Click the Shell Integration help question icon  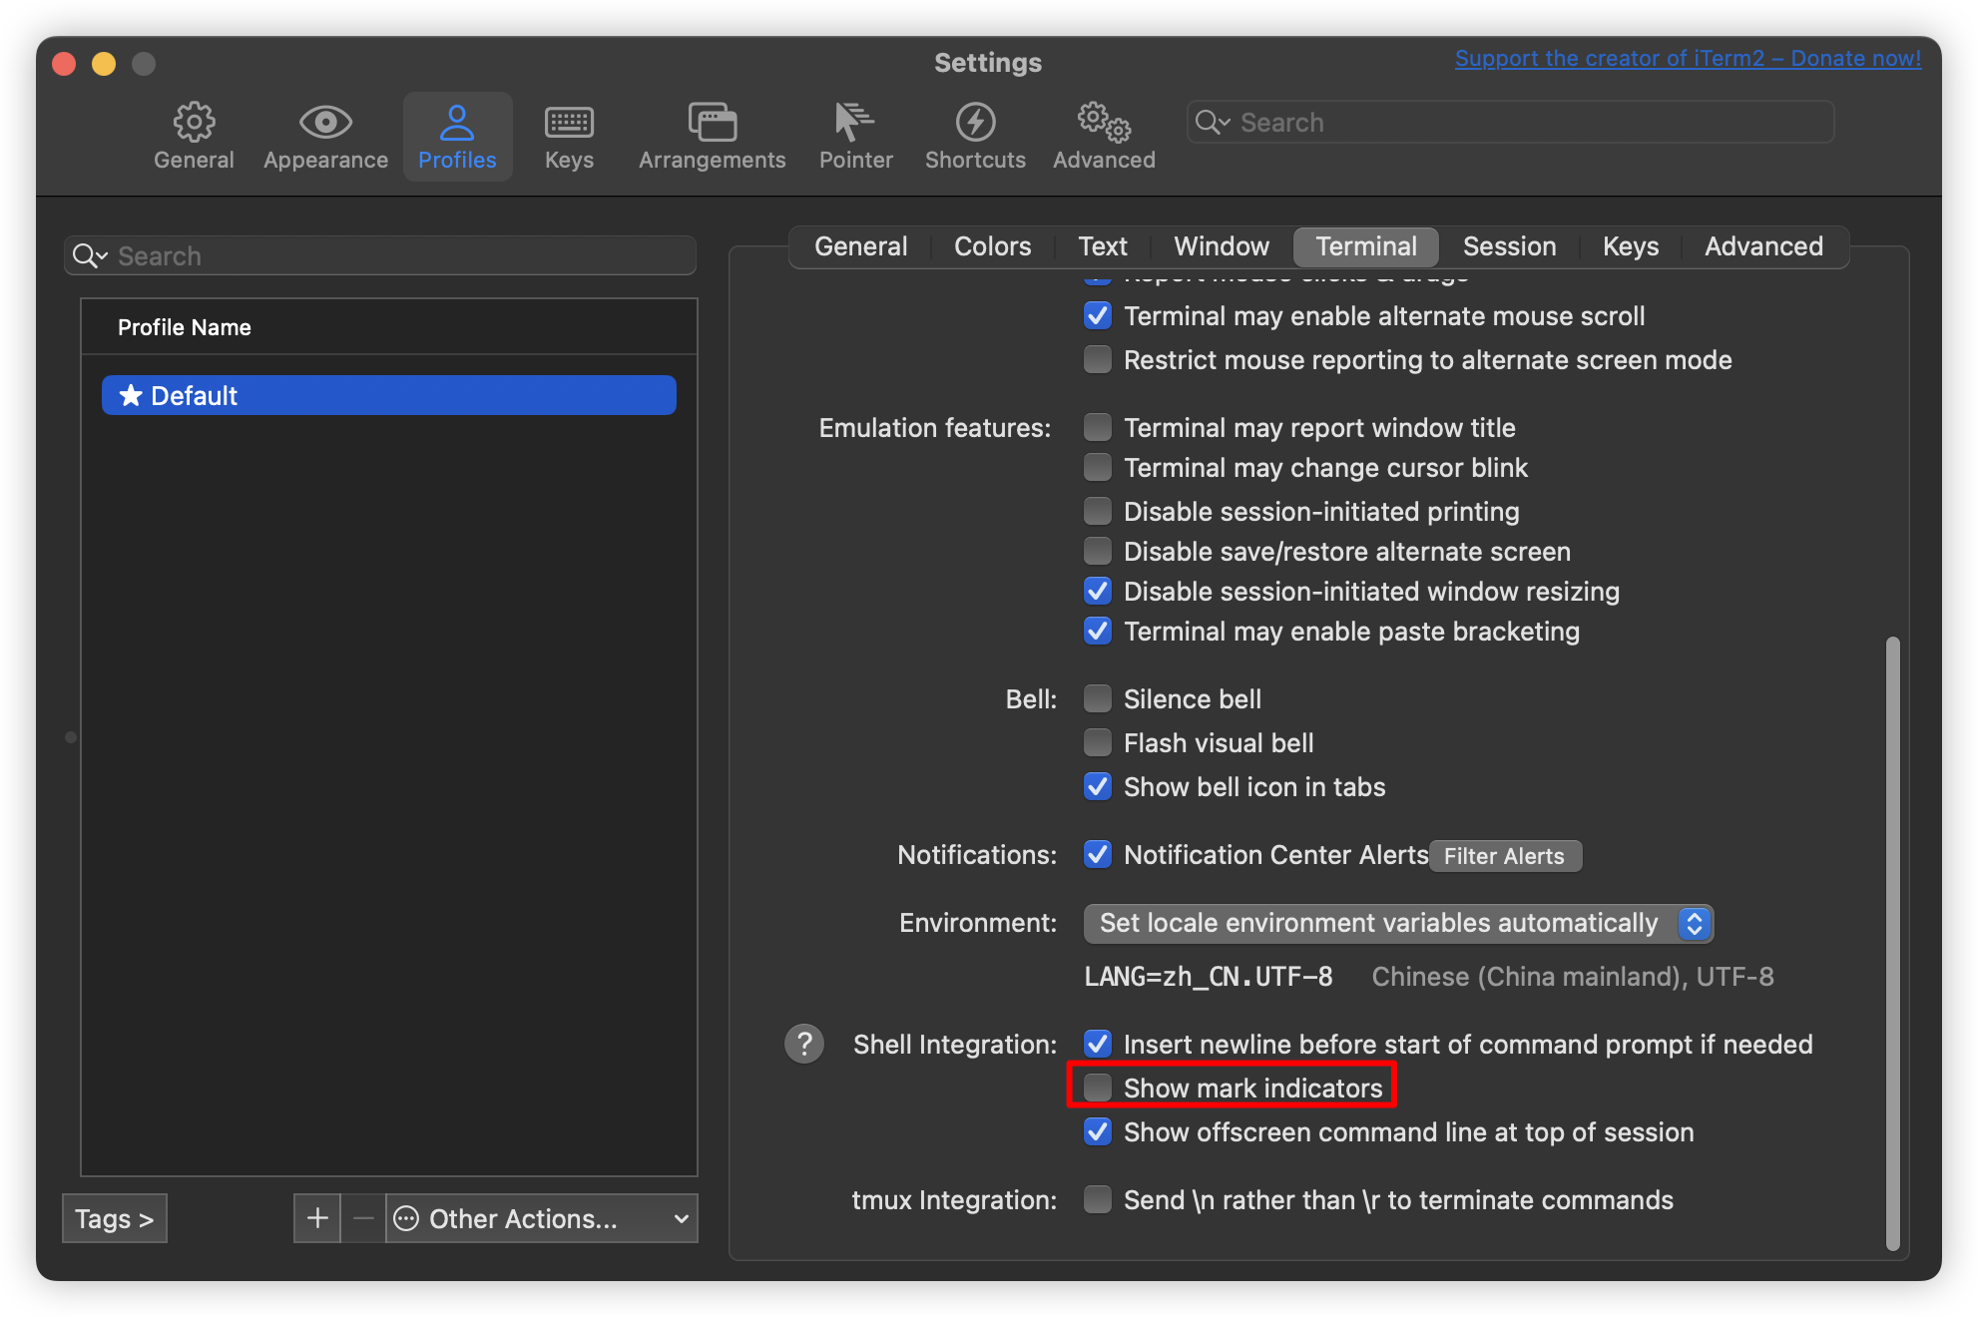(x=804, y=1044)
